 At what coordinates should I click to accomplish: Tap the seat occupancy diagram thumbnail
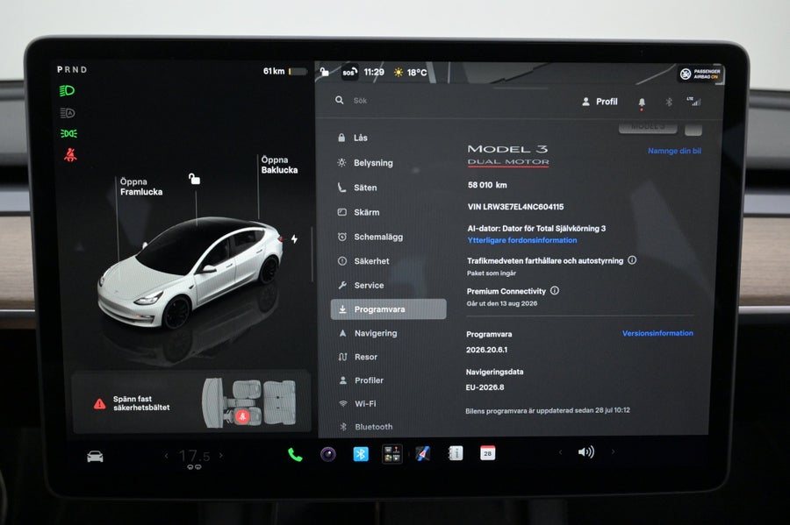coord(249,402)
